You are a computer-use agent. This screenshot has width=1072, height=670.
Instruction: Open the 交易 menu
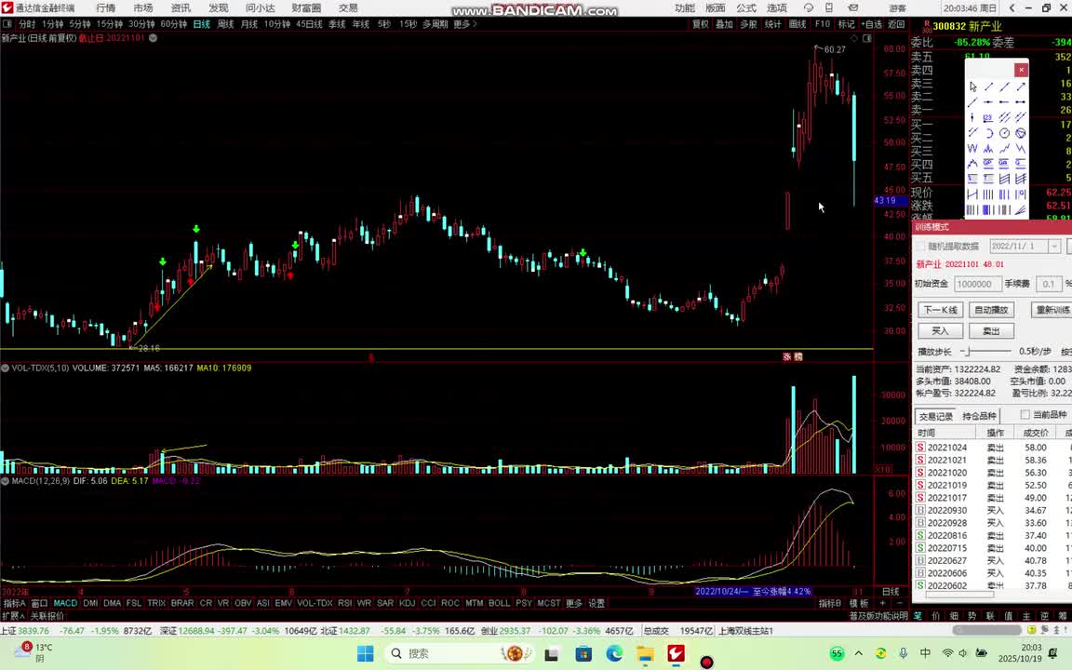tap(348, 8)
